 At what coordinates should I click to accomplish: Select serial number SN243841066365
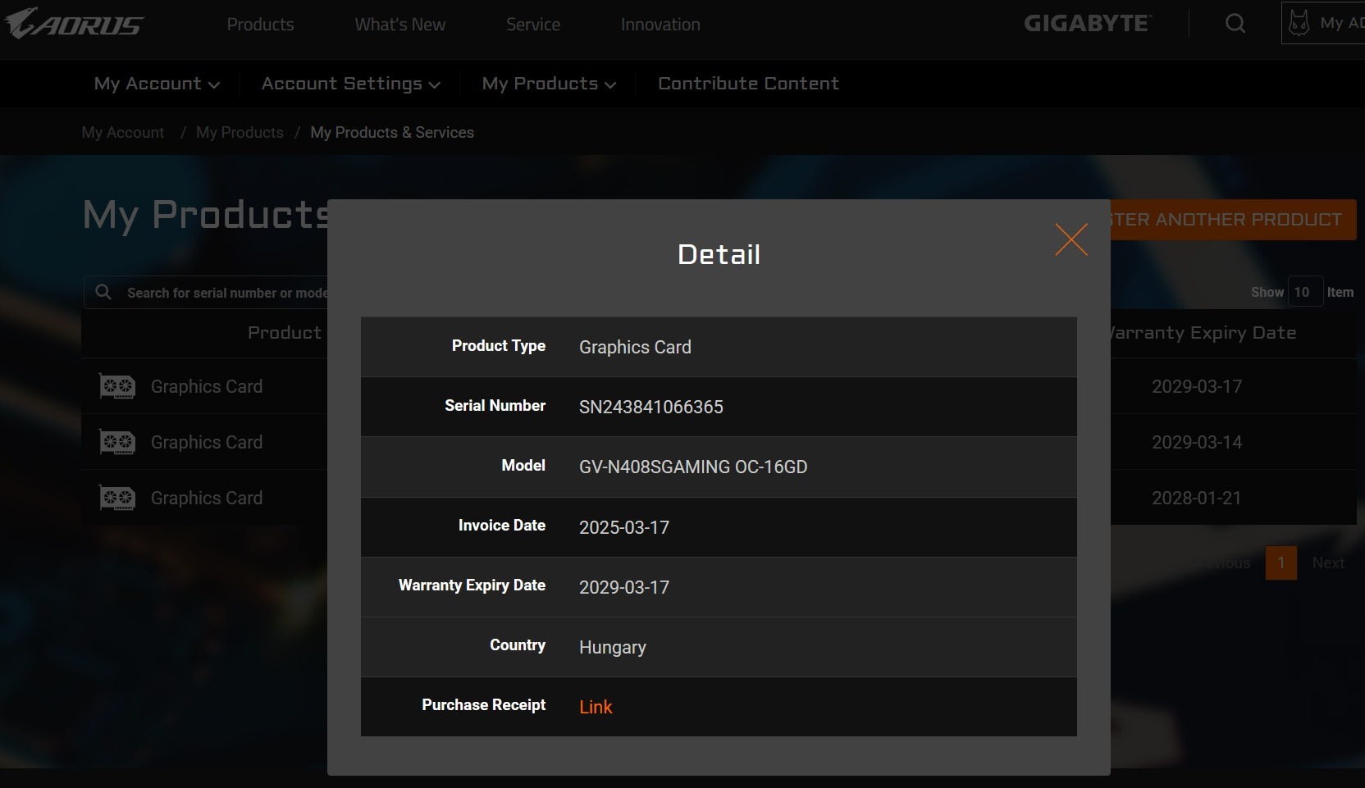click(x=651, y=407)
